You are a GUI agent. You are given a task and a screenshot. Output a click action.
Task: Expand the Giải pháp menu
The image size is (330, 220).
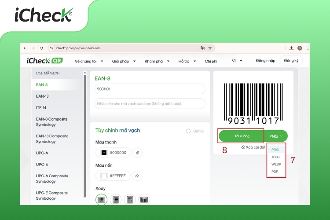pyautogui.click(x=124, y=61)
